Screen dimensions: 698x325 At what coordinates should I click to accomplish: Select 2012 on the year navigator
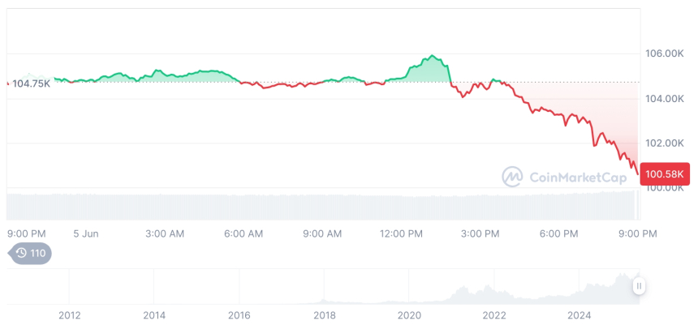point(69,315)
